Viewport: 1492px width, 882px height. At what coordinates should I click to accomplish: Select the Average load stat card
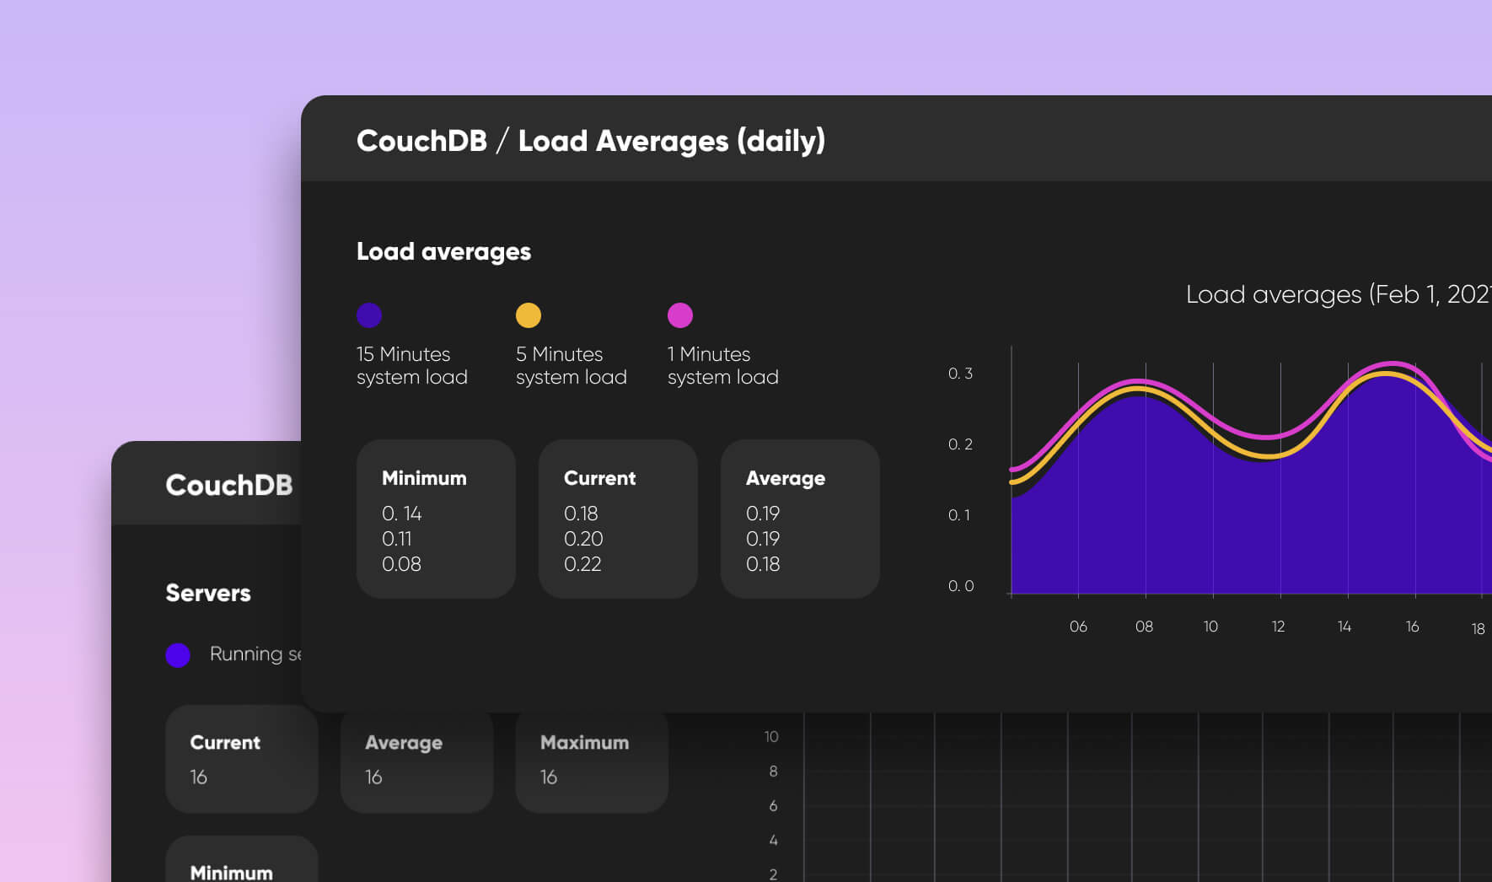(800, 519)
